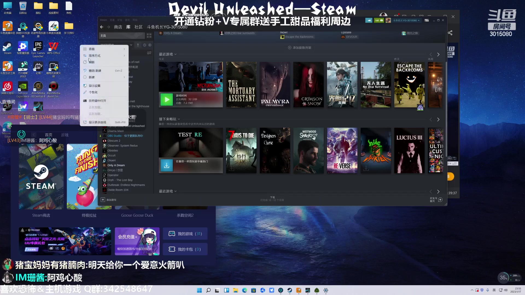
Task: Download the TEST RE game
Action: click(167, 165)
